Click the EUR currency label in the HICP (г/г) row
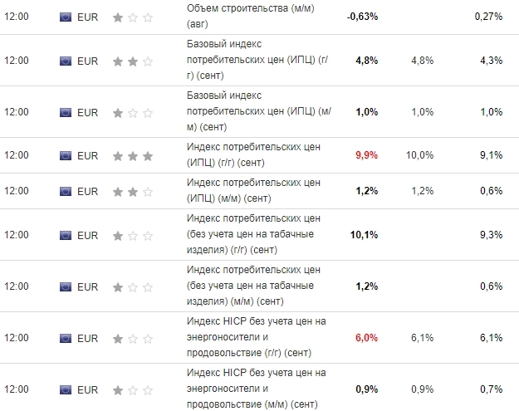The height and width of the screenshot is (411, 519). pos(88,338)
